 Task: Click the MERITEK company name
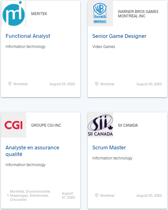click(x=39, y=14)
